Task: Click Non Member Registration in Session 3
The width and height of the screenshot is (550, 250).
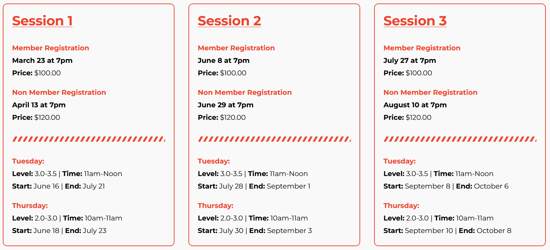Action: pyautogui.click(x=430, y=92)
